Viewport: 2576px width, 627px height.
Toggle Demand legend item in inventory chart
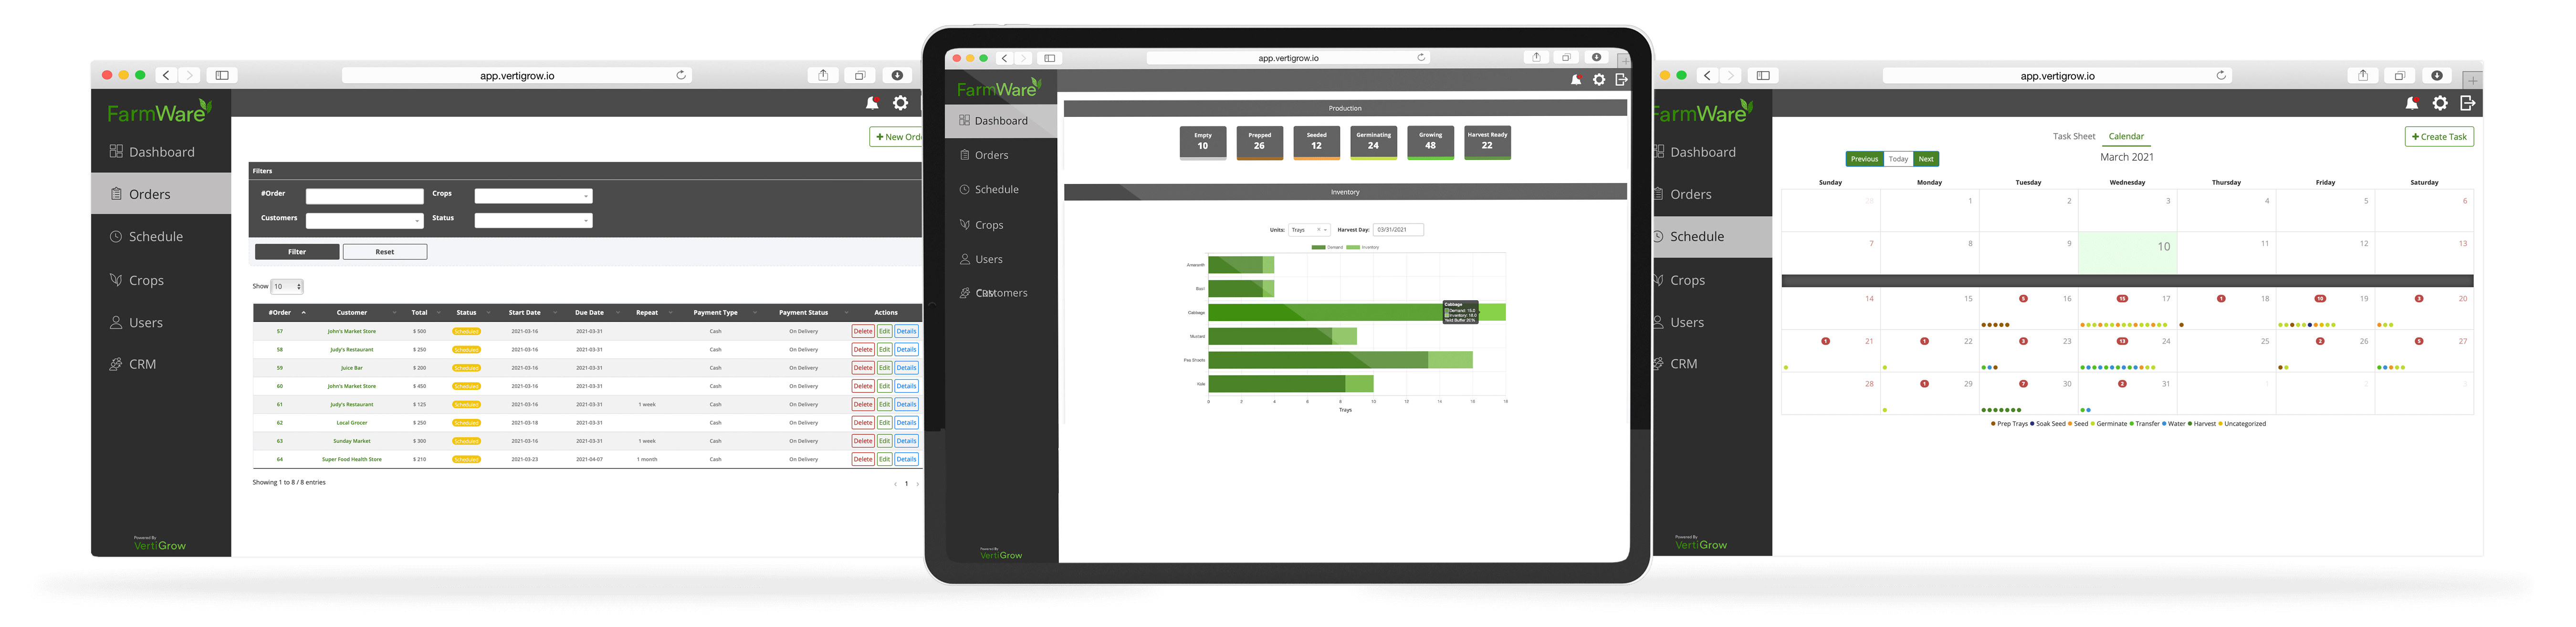click(x=1328, y=247)
